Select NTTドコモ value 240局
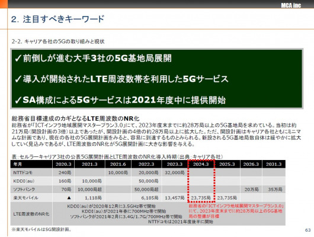 pyautogui.click(x=65, y=172)
